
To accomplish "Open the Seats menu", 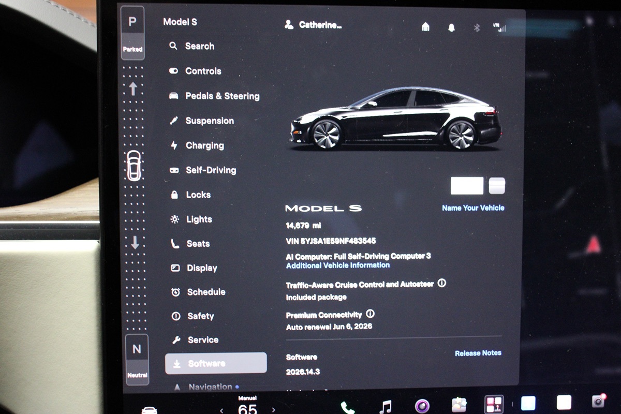I will [x=190, y=244].
